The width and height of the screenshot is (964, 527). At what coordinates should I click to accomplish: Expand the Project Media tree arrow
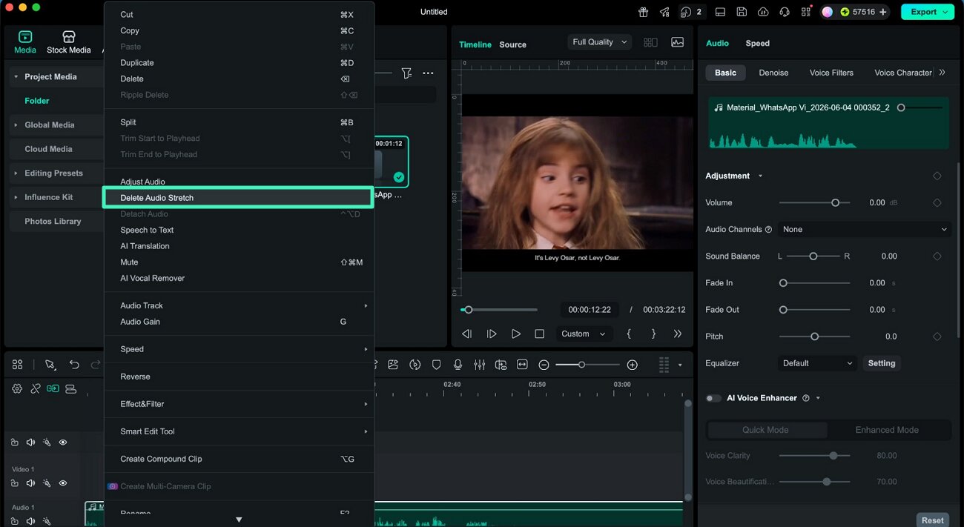16,77
